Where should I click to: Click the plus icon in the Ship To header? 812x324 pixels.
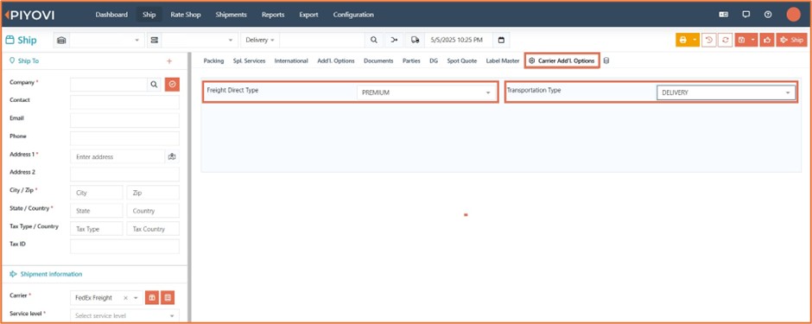click(168, 61)
